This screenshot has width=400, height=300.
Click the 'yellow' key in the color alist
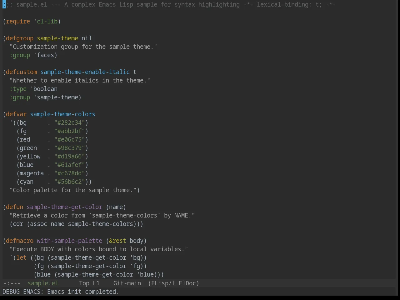30,156
